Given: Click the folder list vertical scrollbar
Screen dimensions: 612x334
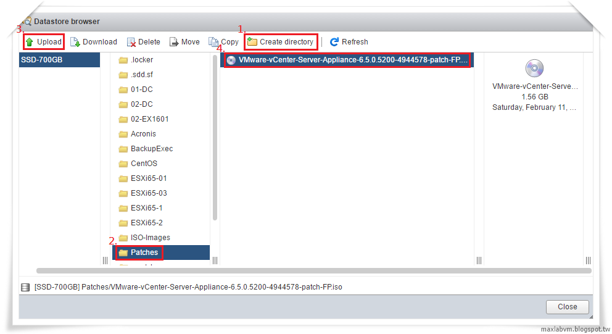Looking at the screenshot, I should pyautogui.click(x=215, y=138).
